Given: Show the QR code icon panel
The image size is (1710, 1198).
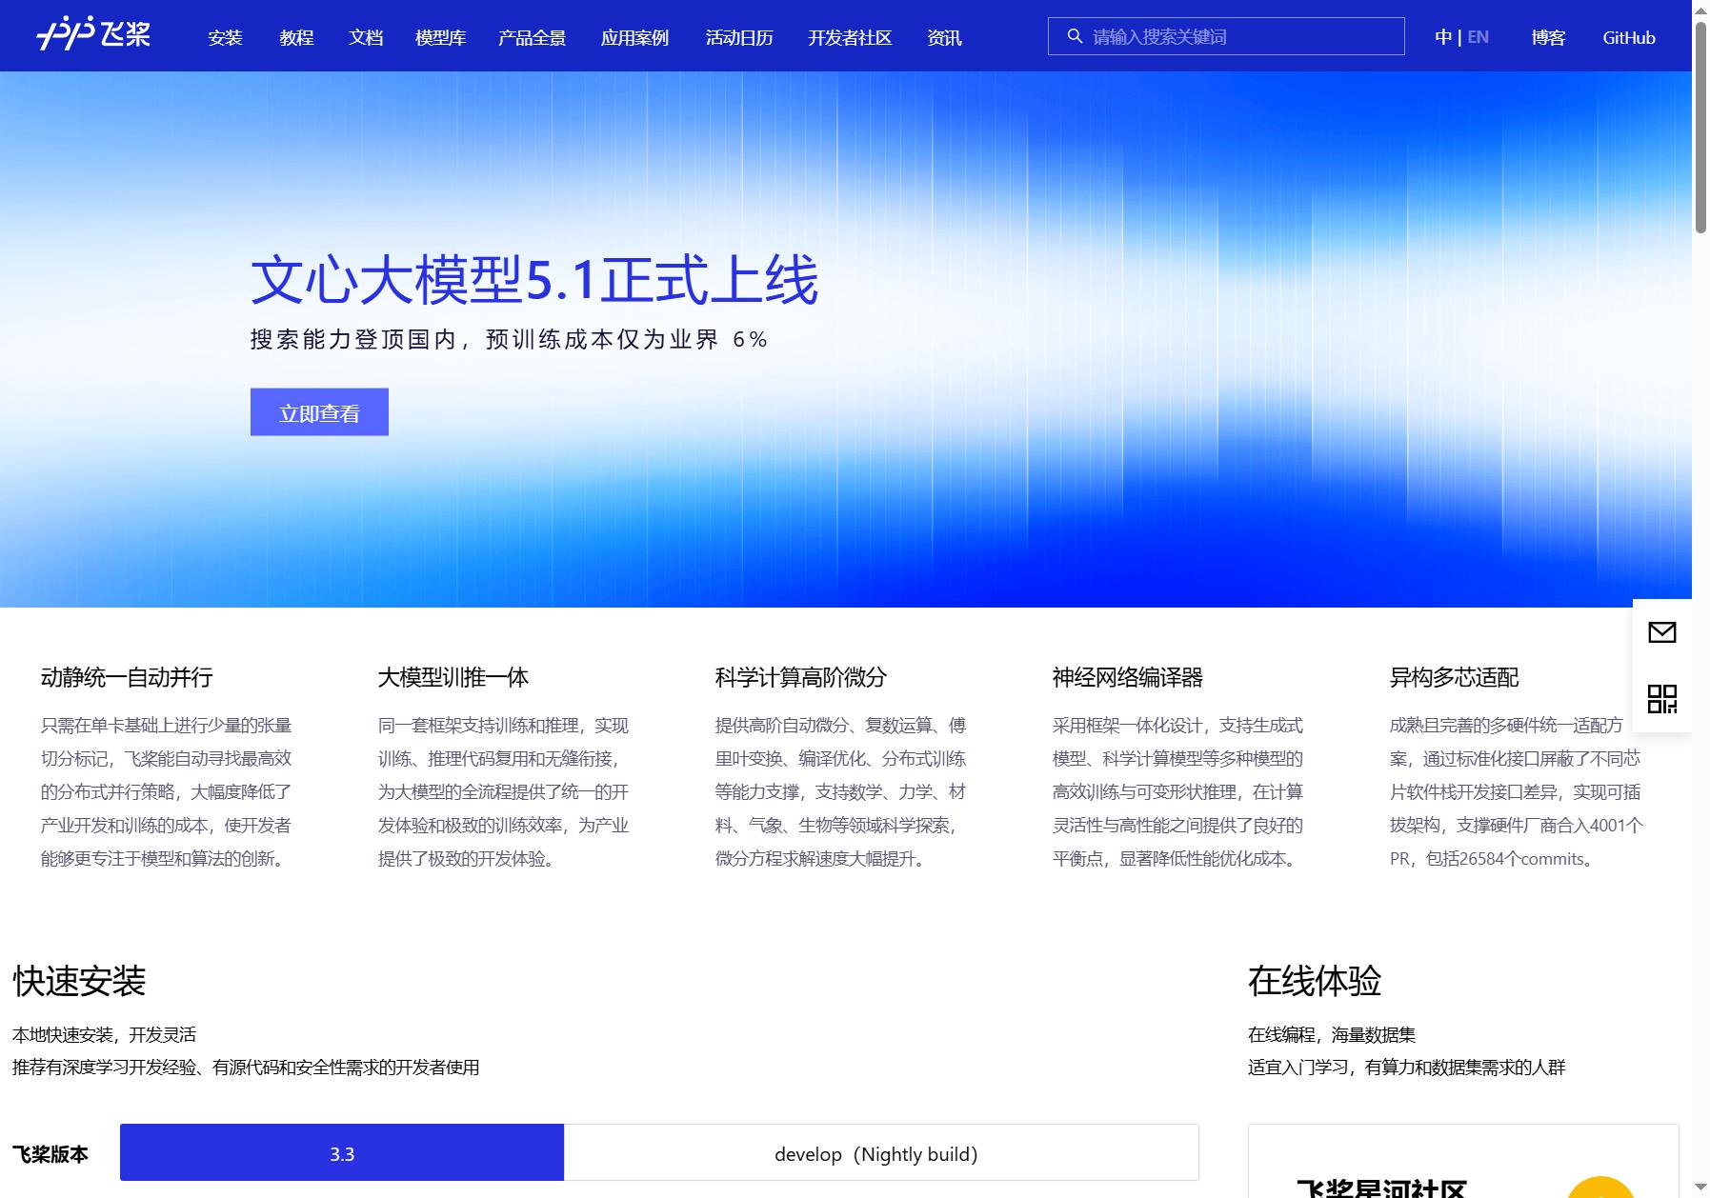Looking at the screenshot, I should pos(1661,699).
